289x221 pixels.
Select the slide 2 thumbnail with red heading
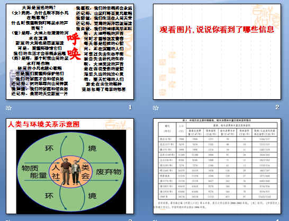click(217, 52)
